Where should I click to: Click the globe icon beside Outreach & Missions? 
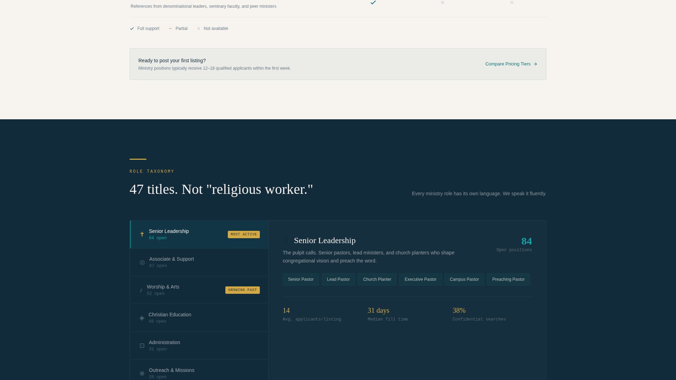pyautogui.click(x=142, y=373)
